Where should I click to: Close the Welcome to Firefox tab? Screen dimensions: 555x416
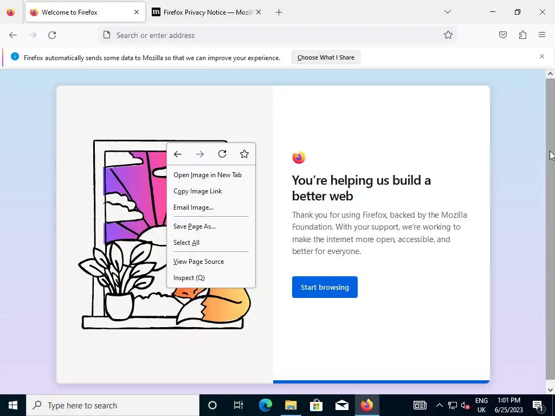pyautogui.click(x=137, y=12)
